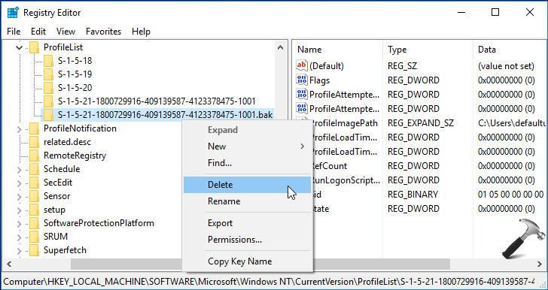Click the tree pane scroll up arrow
Image resolution: width=548 pixels, height=290 pixels.
coord(280,47)
